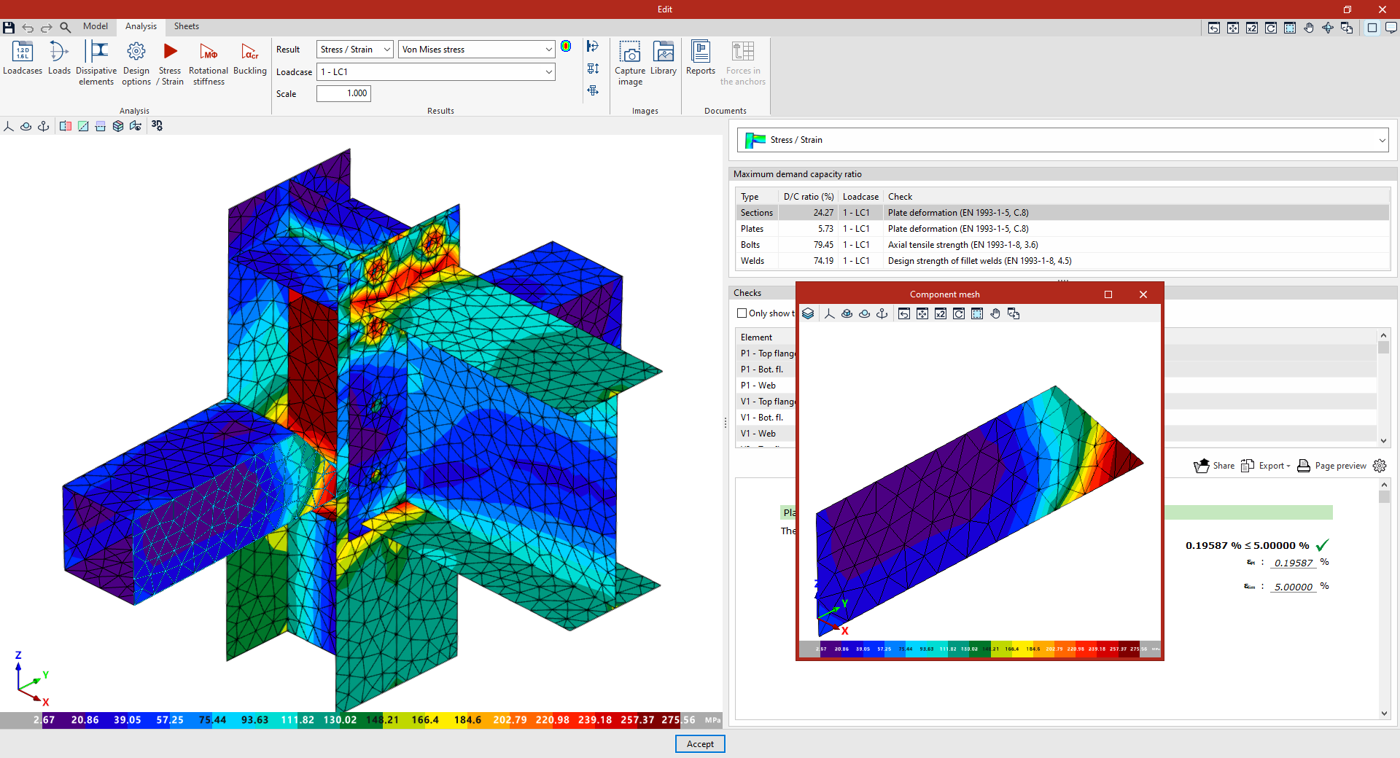This screenshot has width=1400, height=758.
Task: Open the Loads tool
Action: coord(59,58)
